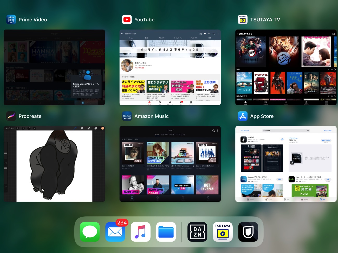Open the Mail app with 234 badge

115,232
